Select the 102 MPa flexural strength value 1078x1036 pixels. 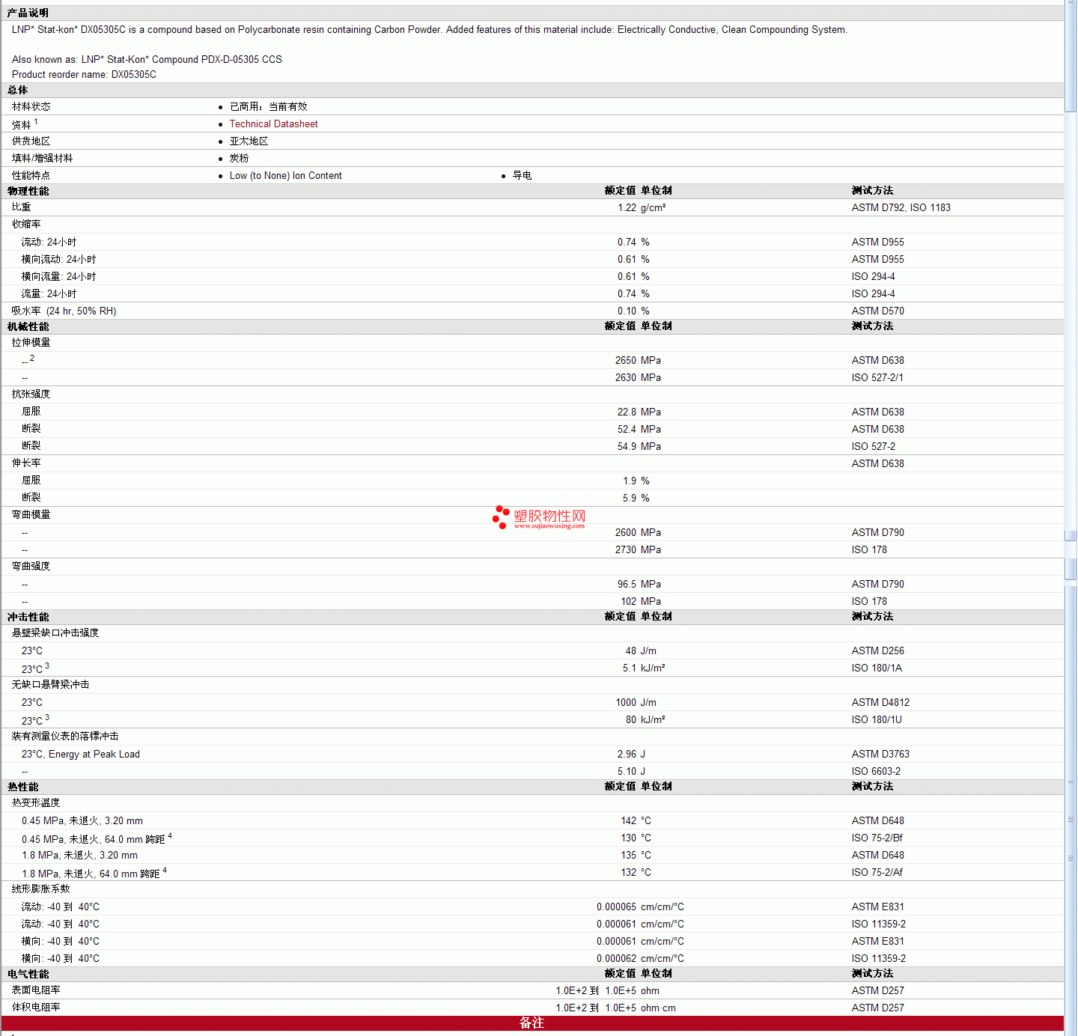click(x=641, y=602)
